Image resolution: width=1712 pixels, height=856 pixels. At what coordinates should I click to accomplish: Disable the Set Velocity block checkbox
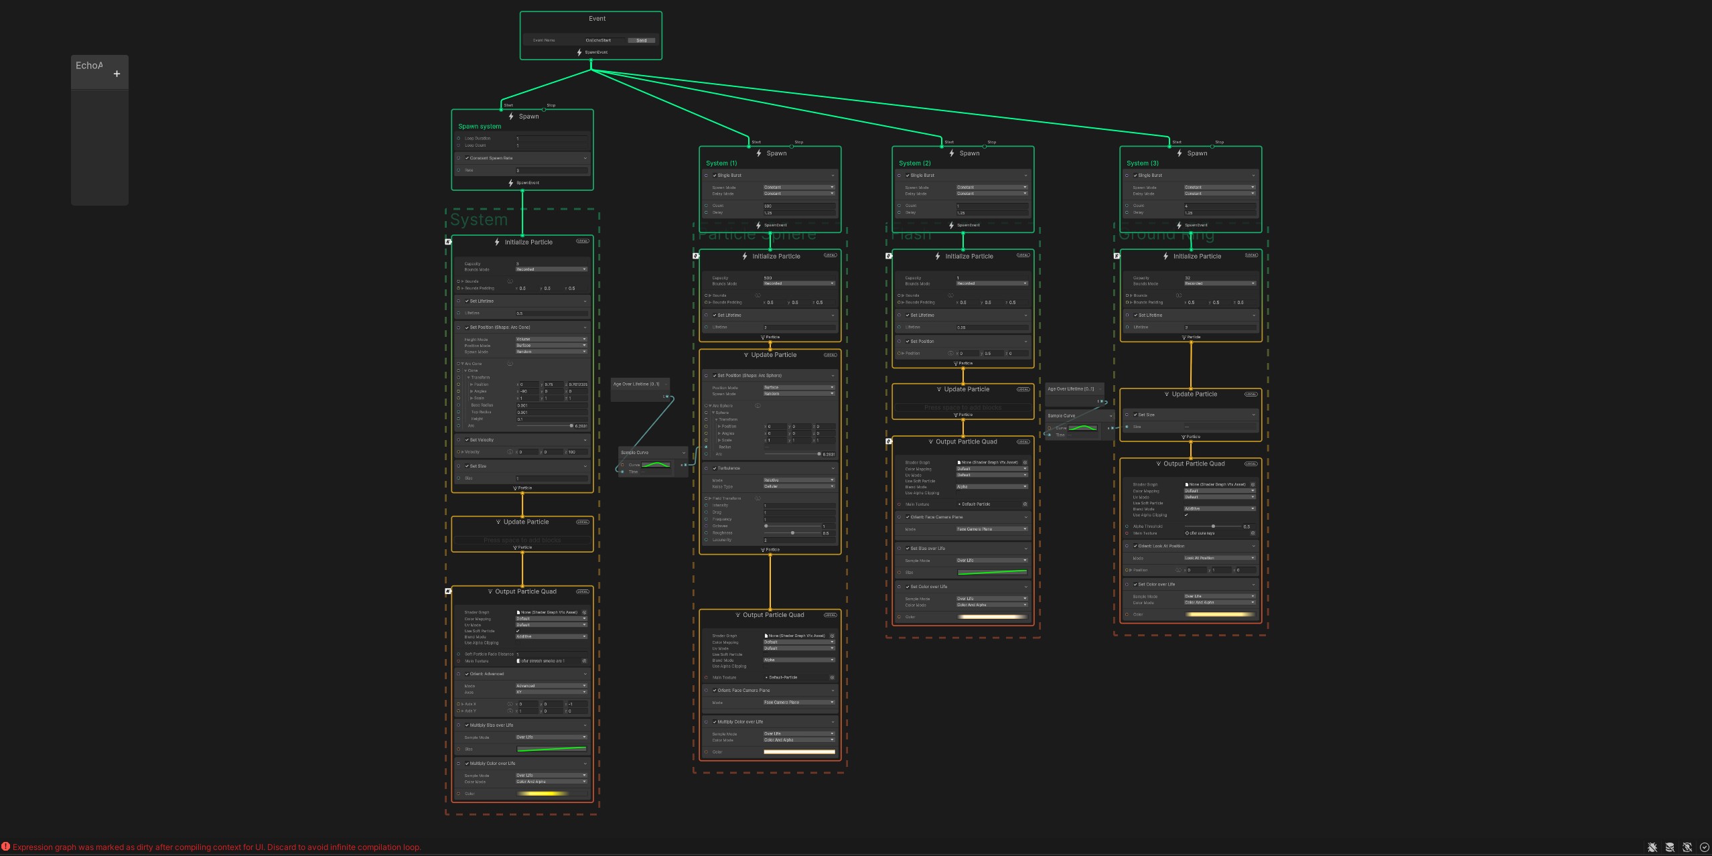tap(467, 440)
